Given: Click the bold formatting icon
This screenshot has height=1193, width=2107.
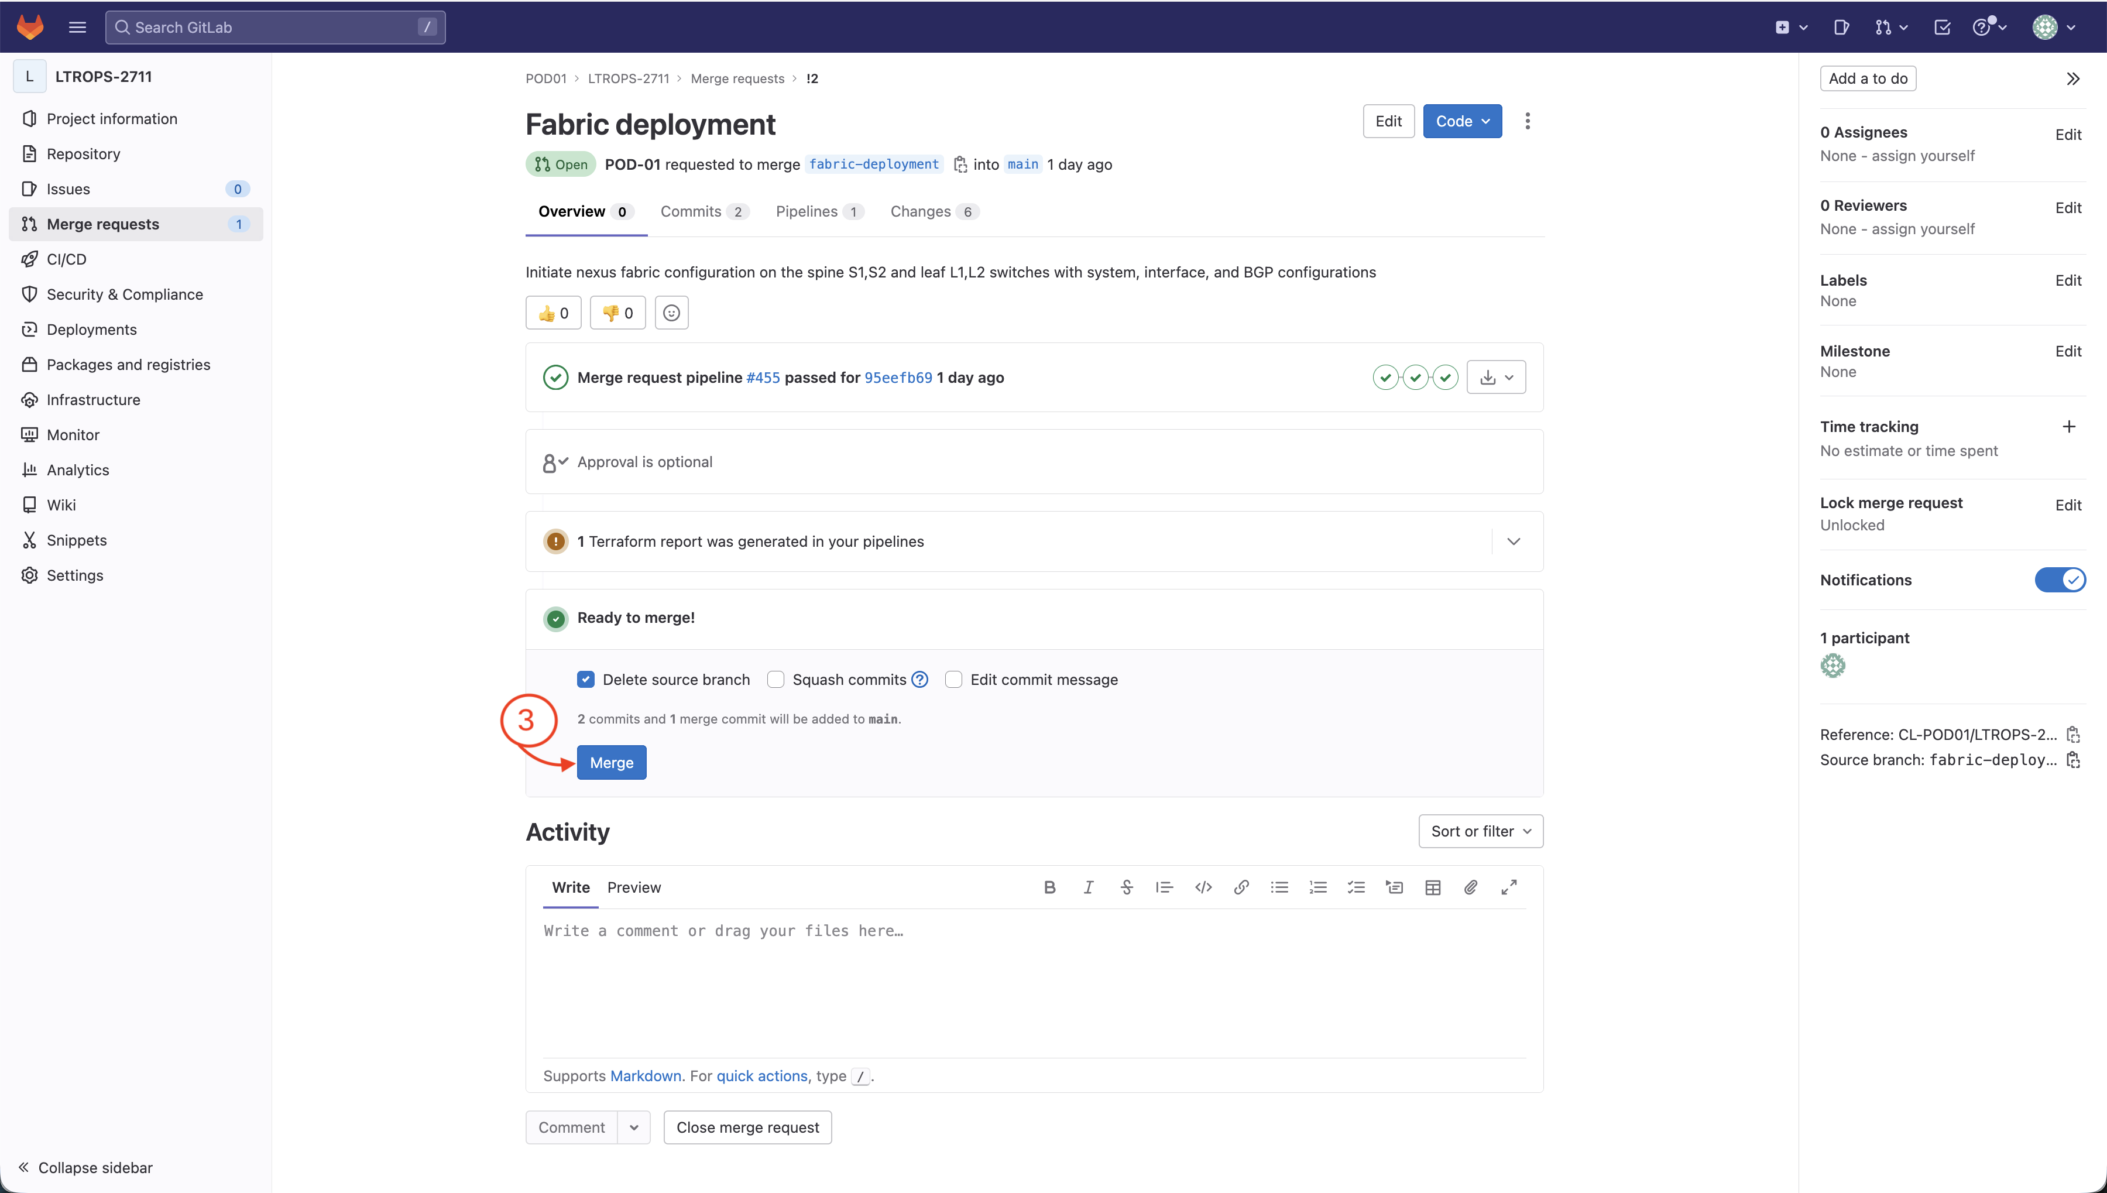Looking at the screenshot, I should [1049, 887].
